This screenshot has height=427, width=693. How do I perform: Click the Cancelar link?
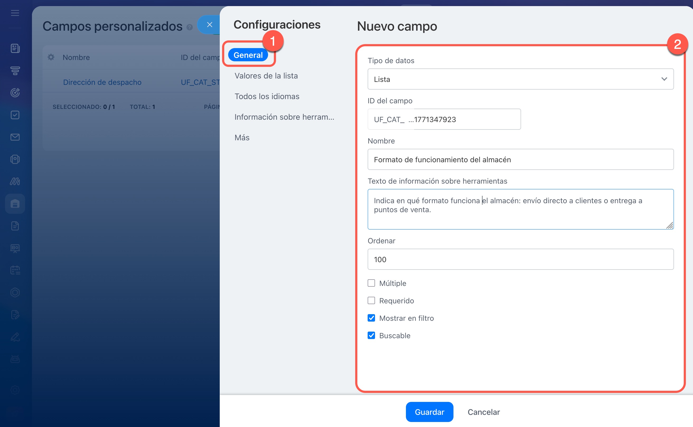(x=484, y=412)
